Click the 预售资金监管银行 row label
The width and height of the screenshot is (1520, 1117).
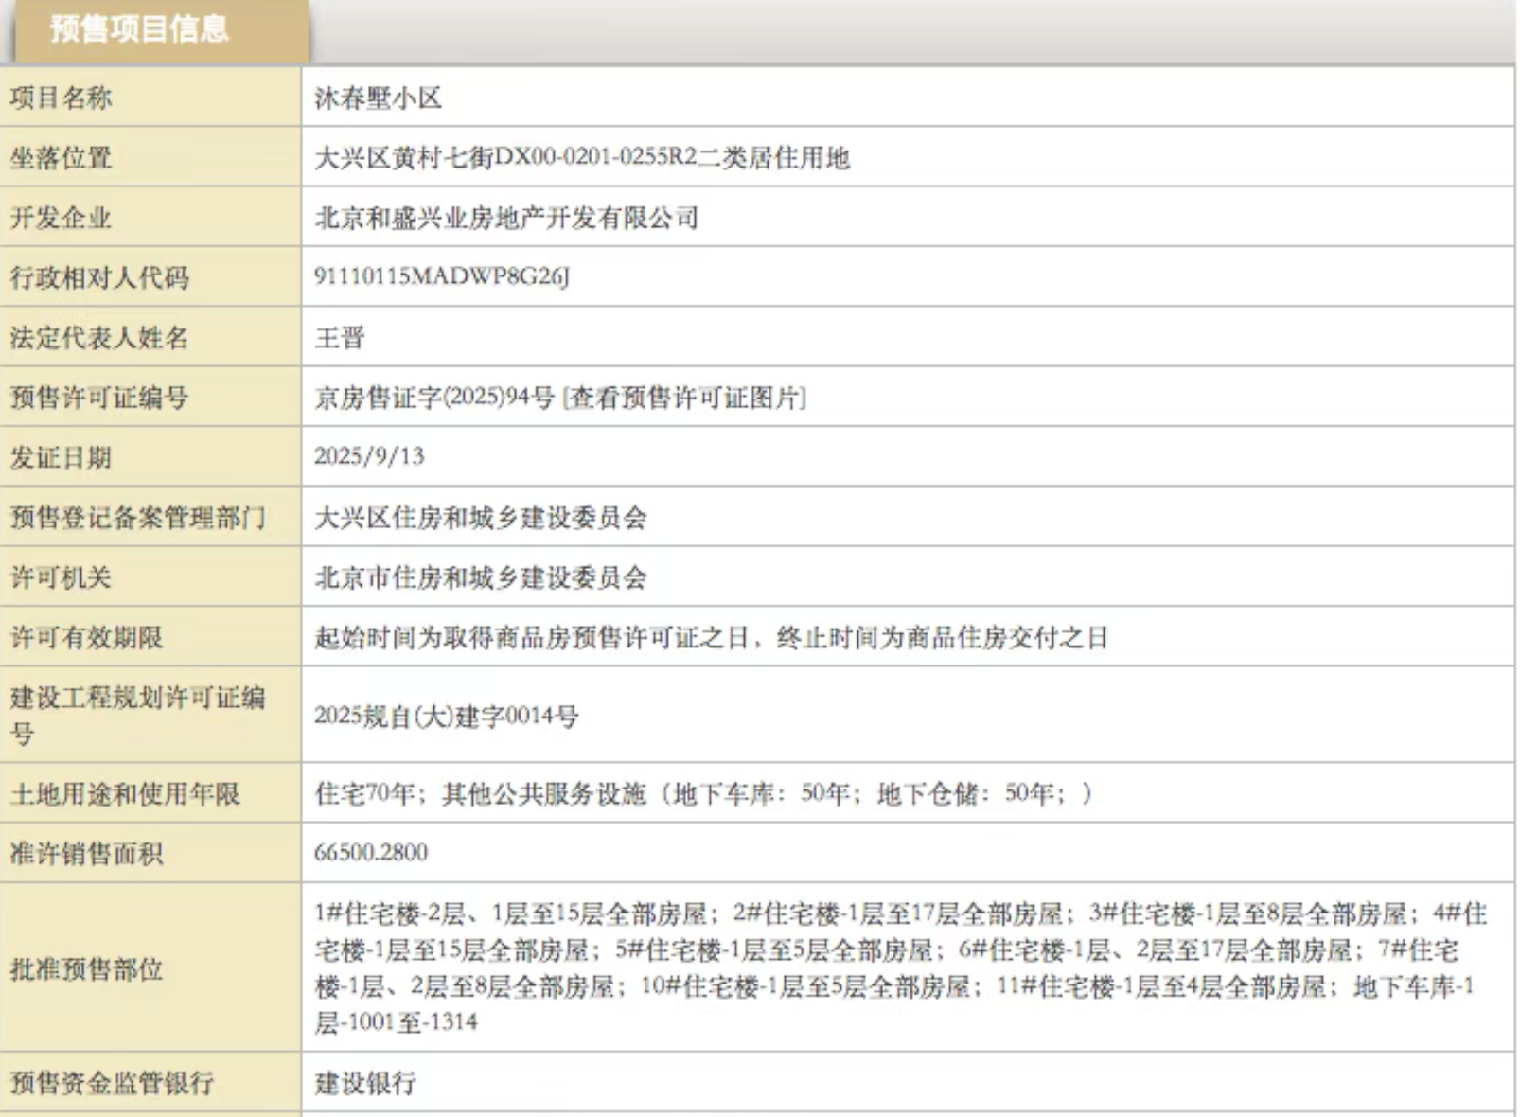[x=112, y=1083]
